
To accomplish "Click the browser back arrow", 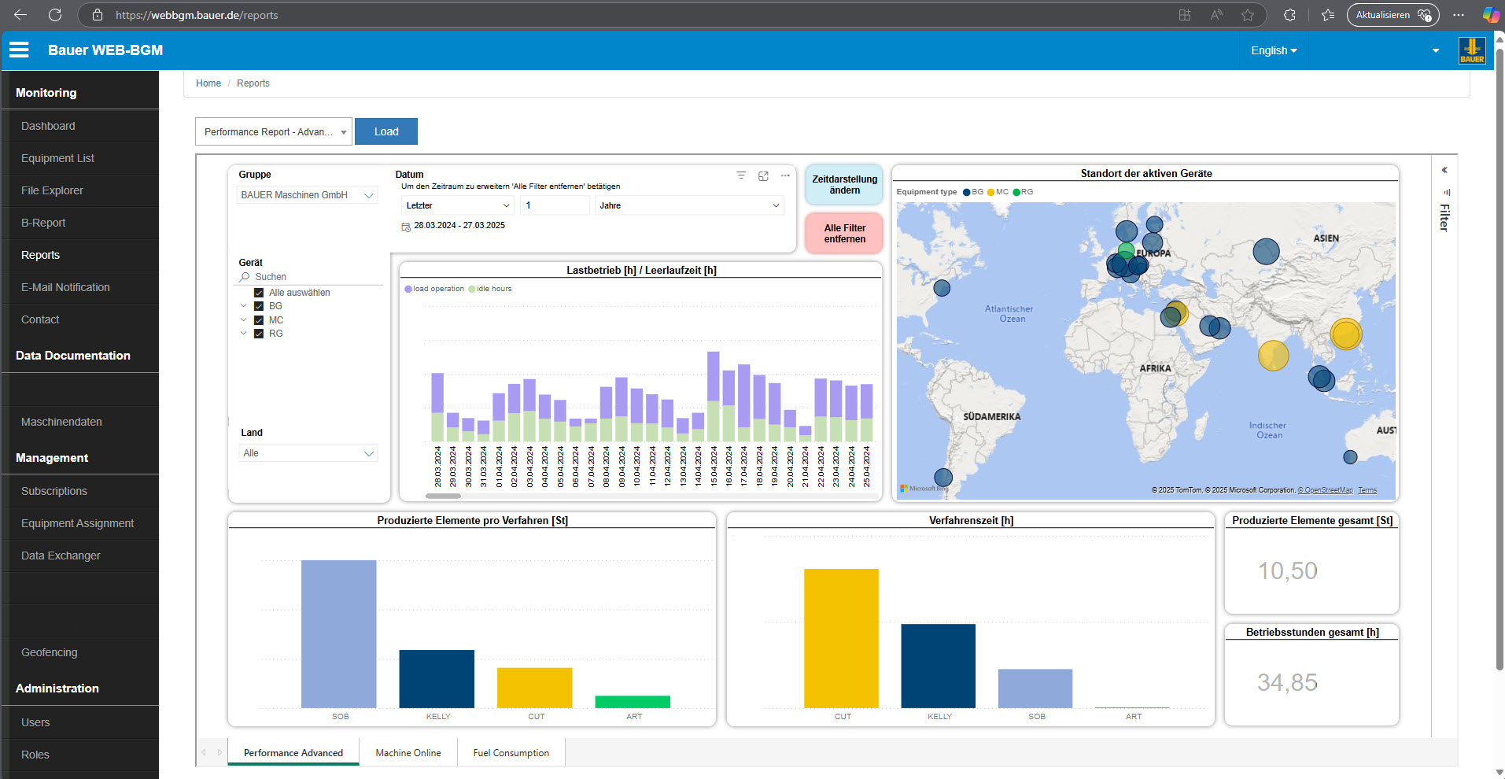I will click(20, 15).
